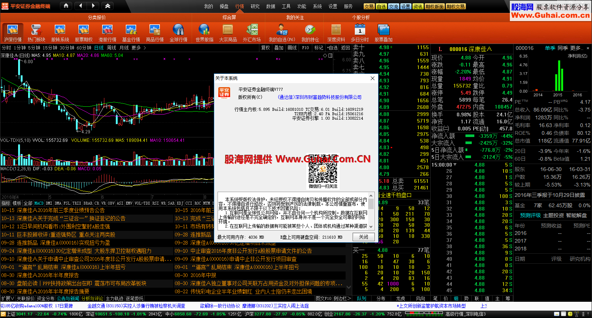Image resolution: width=592 pixels, height=318 pixels.
Task: Open news 深康佳A2016年半年度报告
Action: (x=48, y=275)
